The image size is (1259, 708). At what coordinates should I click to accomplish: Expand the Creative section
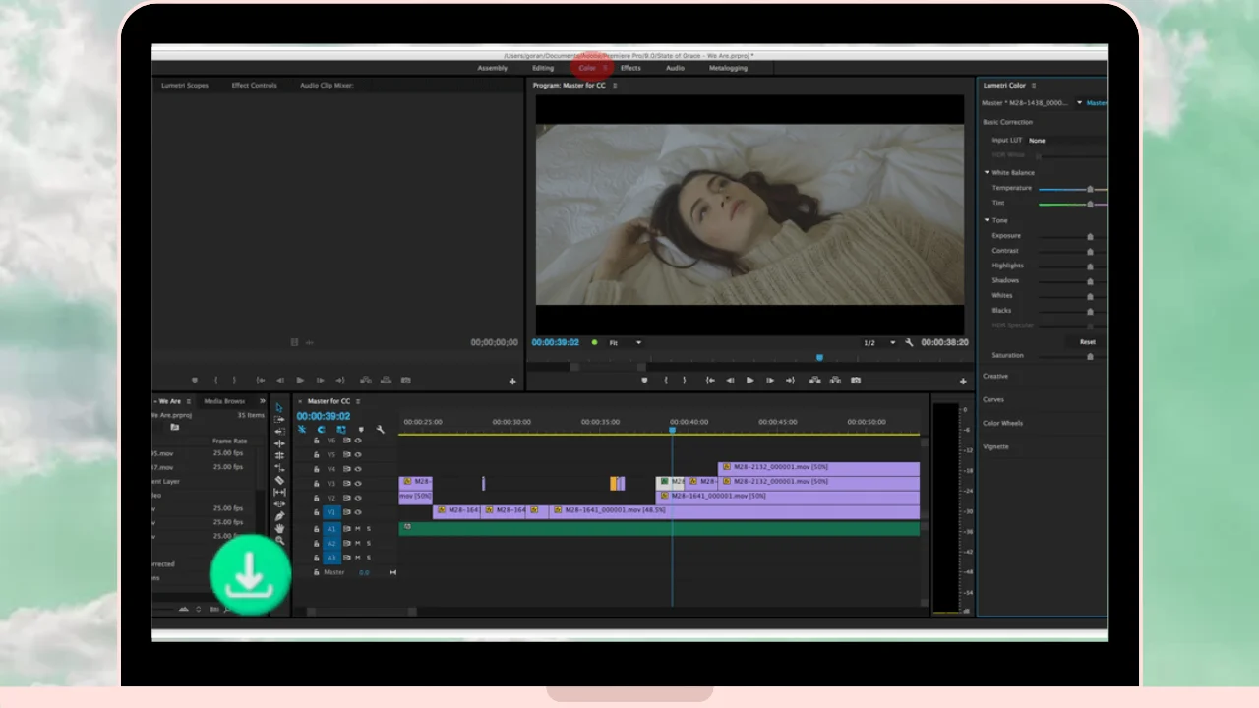coord(995,377)
